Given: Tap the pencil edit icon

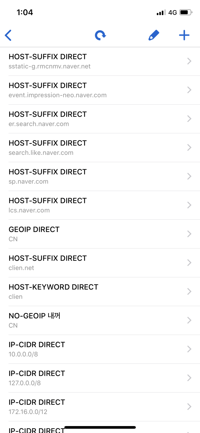Looking at the screenshot, I should click(154, 35).
